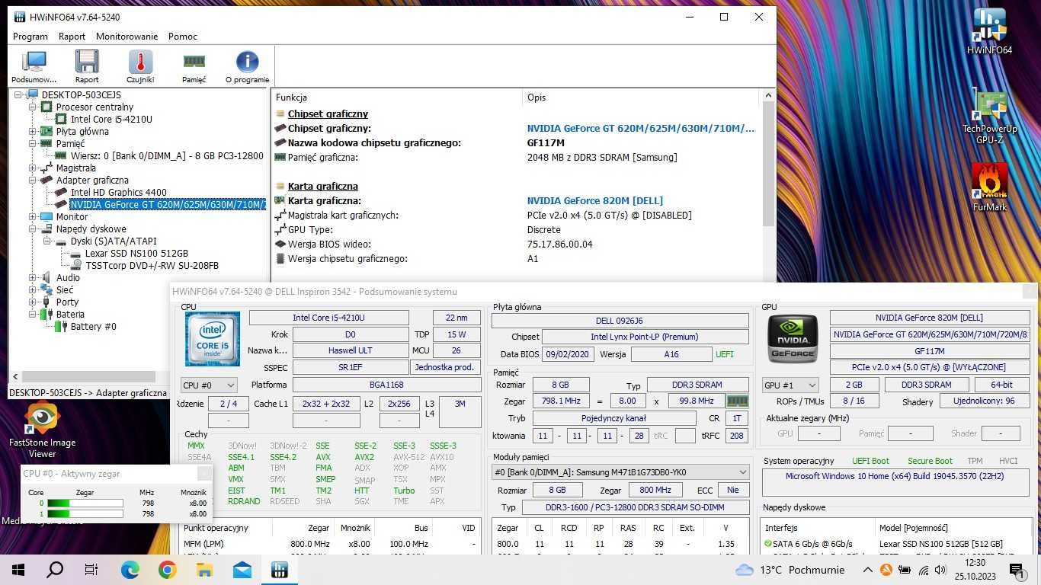
Task: Open the CPU #0 selector dropdown
Action: 209,385
